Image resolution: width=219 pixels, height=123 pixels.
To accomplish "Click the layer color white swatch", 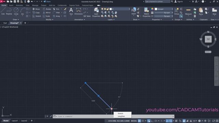I will (x=111, y=9).
